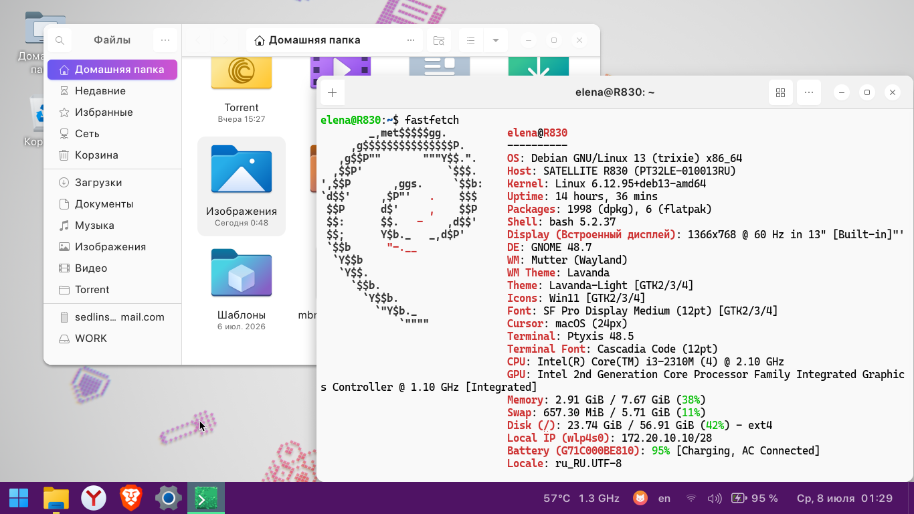Select Домашняя папка in the Files sidebar
Image resolution: width=914 pixels, height=514 pixels.
point(112,70)
